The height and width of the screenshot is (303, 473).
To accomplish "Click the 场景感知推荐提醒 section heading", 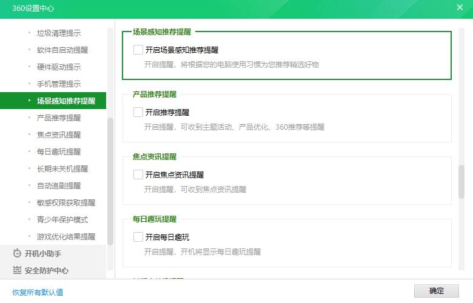I will [x=162, y=32].
